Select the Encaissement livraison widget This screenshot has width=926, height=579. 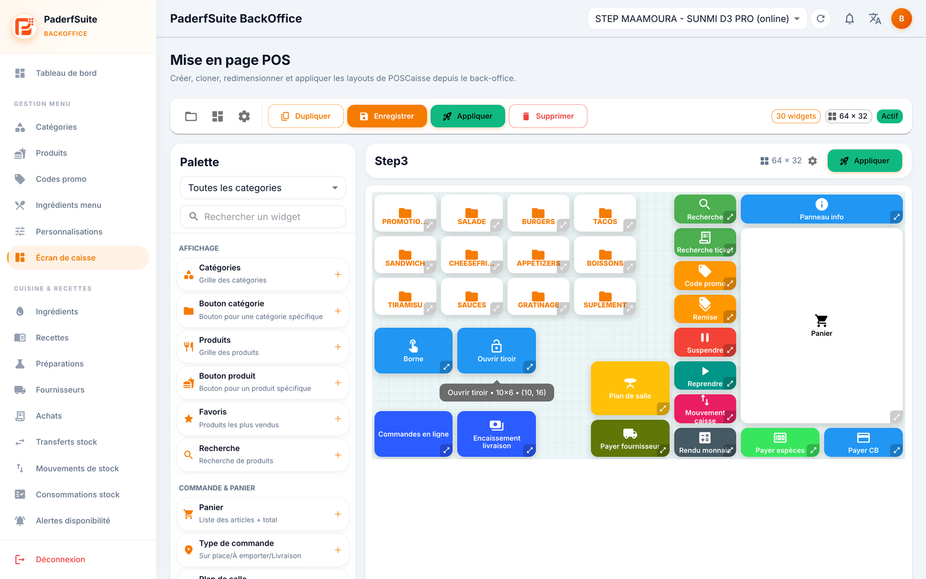click(497, 434)
